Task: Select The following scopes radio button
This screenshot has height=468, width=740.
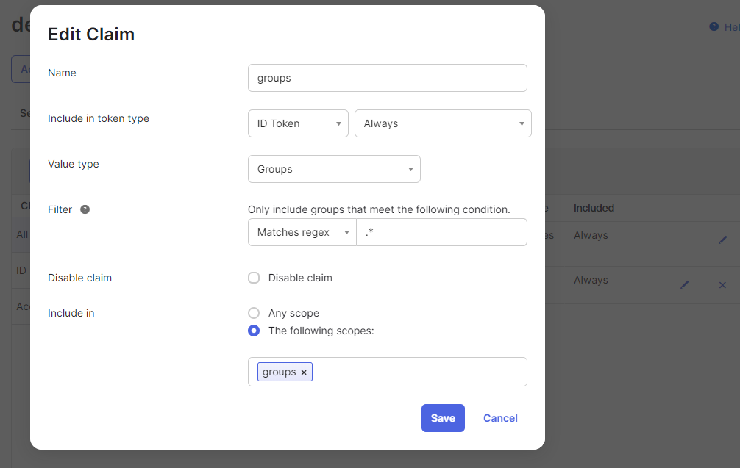Action: (254, 331)
